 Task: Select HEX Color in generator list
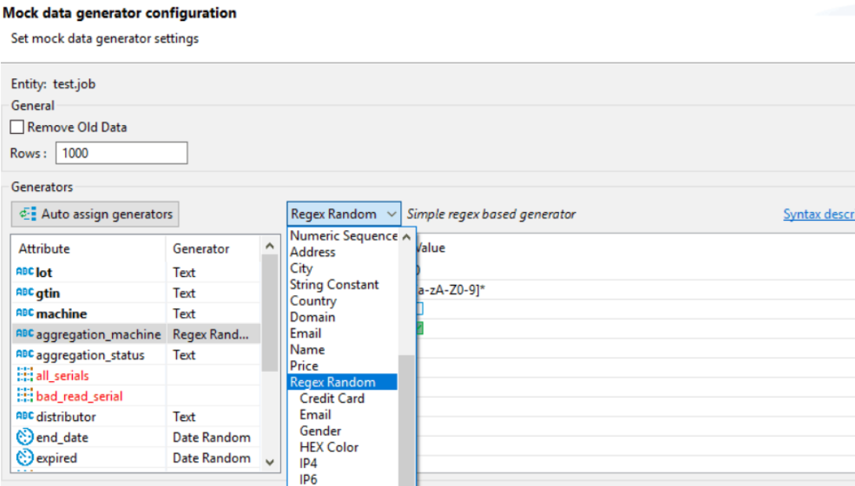[x=329, y=447]
